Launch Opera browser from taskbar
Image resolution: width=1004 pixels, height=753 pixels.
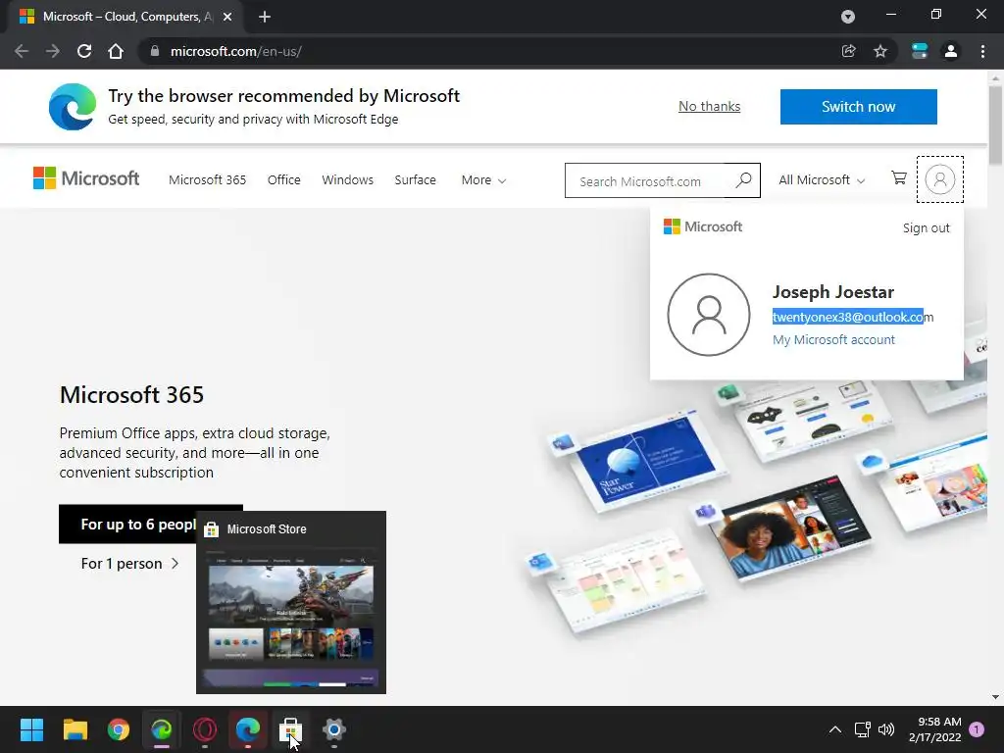205,729
